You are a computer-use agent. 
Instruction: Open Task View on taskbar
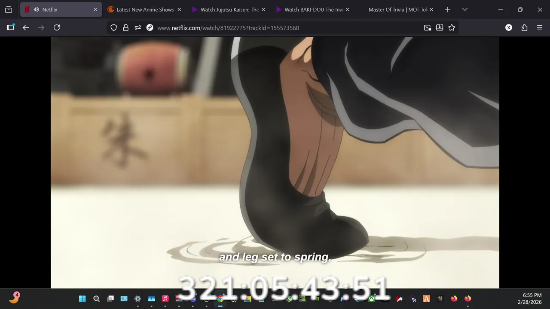(x=110, y=299)
